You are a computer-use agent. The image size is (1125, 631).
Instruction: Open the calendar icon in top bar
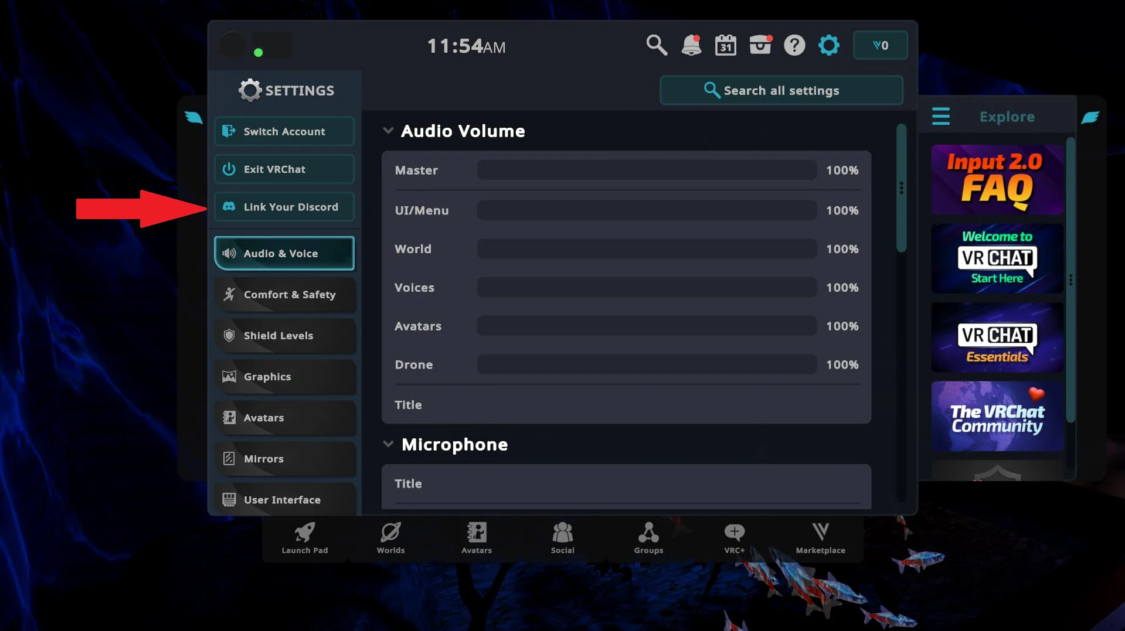[726, 45]
